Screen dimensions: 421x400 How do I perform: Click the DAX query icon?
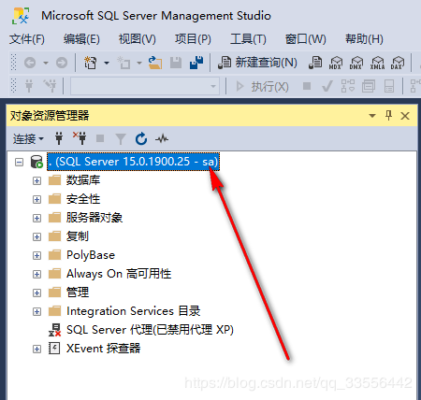[398, 63]
